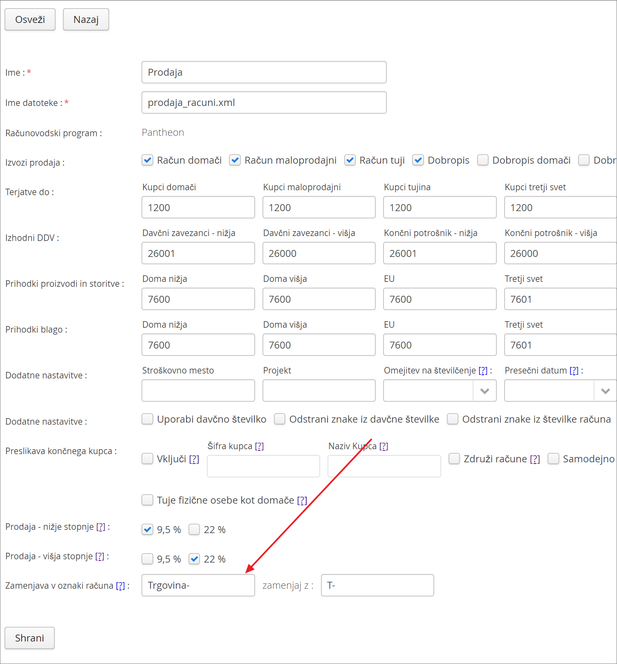
Task: Focus the Ime datoteke field
Action: [x=264, y=103]
